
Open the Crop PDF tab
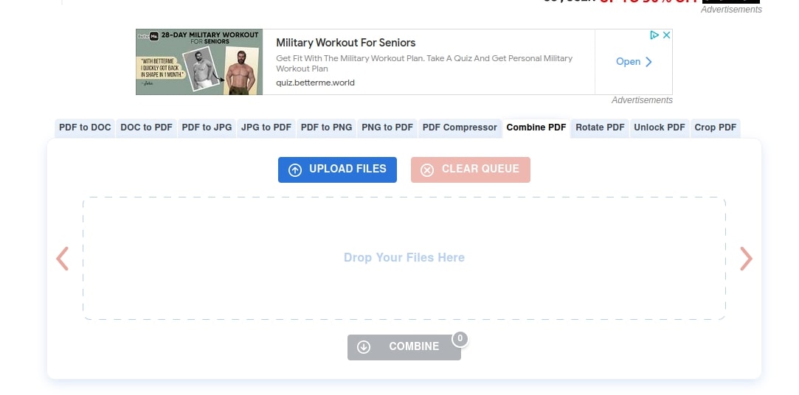click(x=716, y=127)
